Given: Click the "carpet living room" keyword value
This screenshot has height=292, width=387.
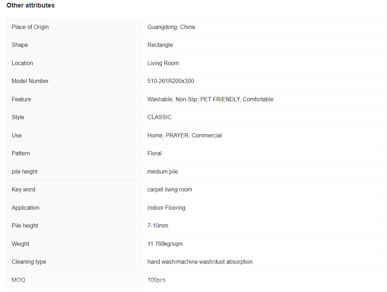Looking at the screenshot, I should coord(170,190).
